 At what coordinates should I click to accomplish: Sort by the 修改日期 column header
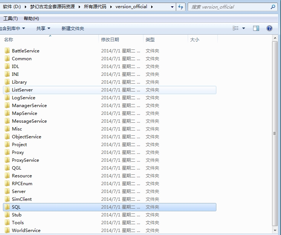[110, 39]
